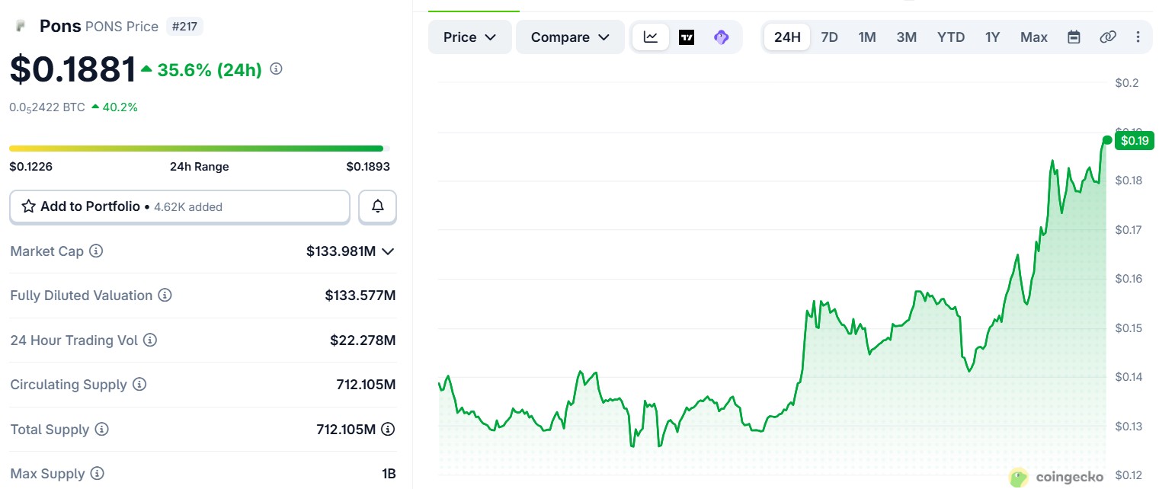Click the 4.62K added text
Viewport: 1159px width, 489px height.
coord(188,206)
